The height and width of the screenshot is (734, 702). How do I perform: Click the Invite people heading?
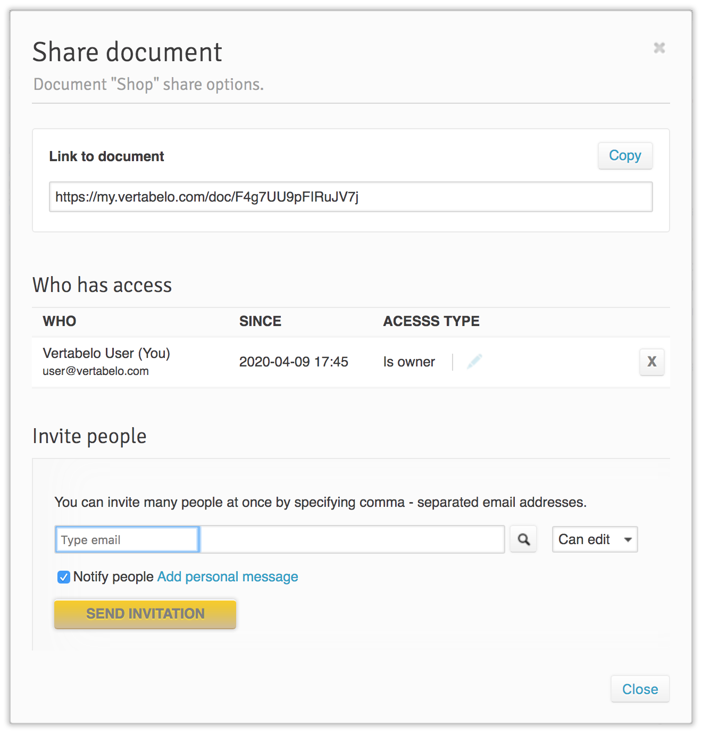89,436
